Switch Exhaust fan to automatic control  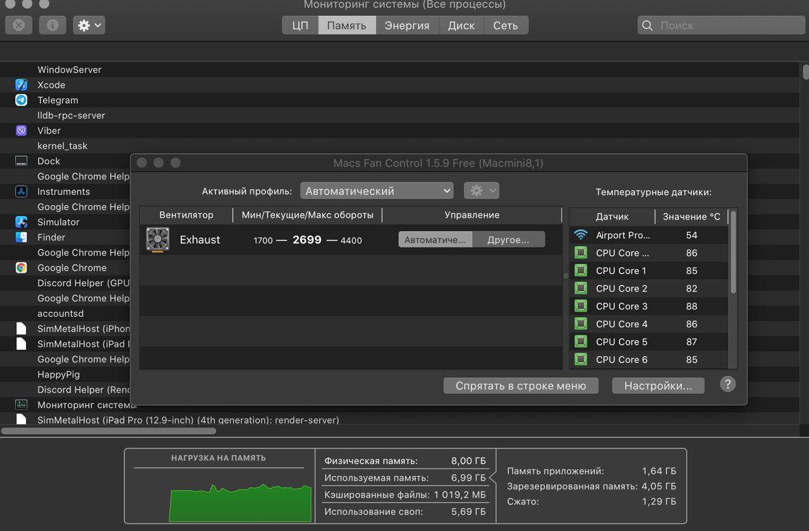pos(435,240)
